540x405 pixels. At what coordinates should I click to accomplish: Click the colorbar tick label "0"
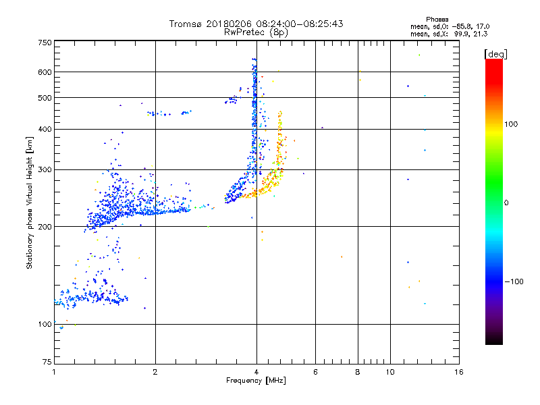[x=506, y=203]
